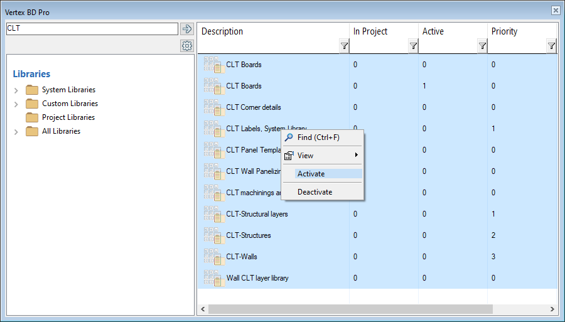Click the In Project column filter icon

(413, 46)
